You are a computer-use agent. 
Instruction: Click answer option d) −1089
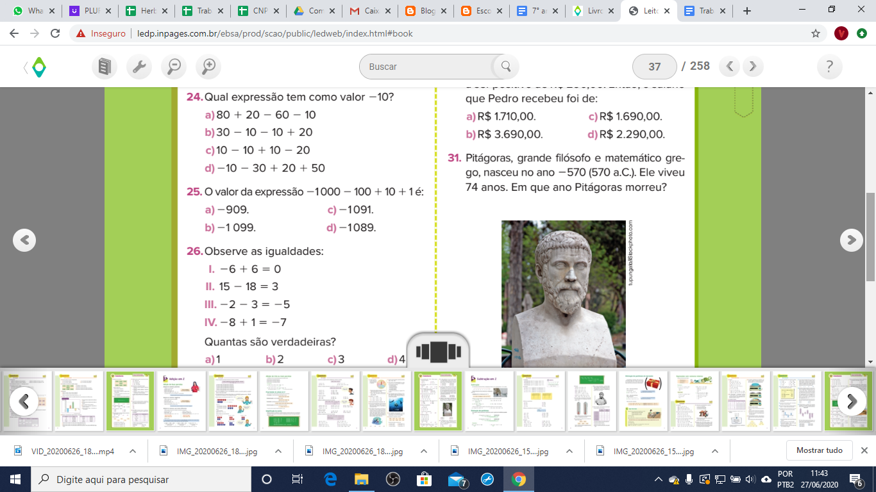click(x=351, y=227)
